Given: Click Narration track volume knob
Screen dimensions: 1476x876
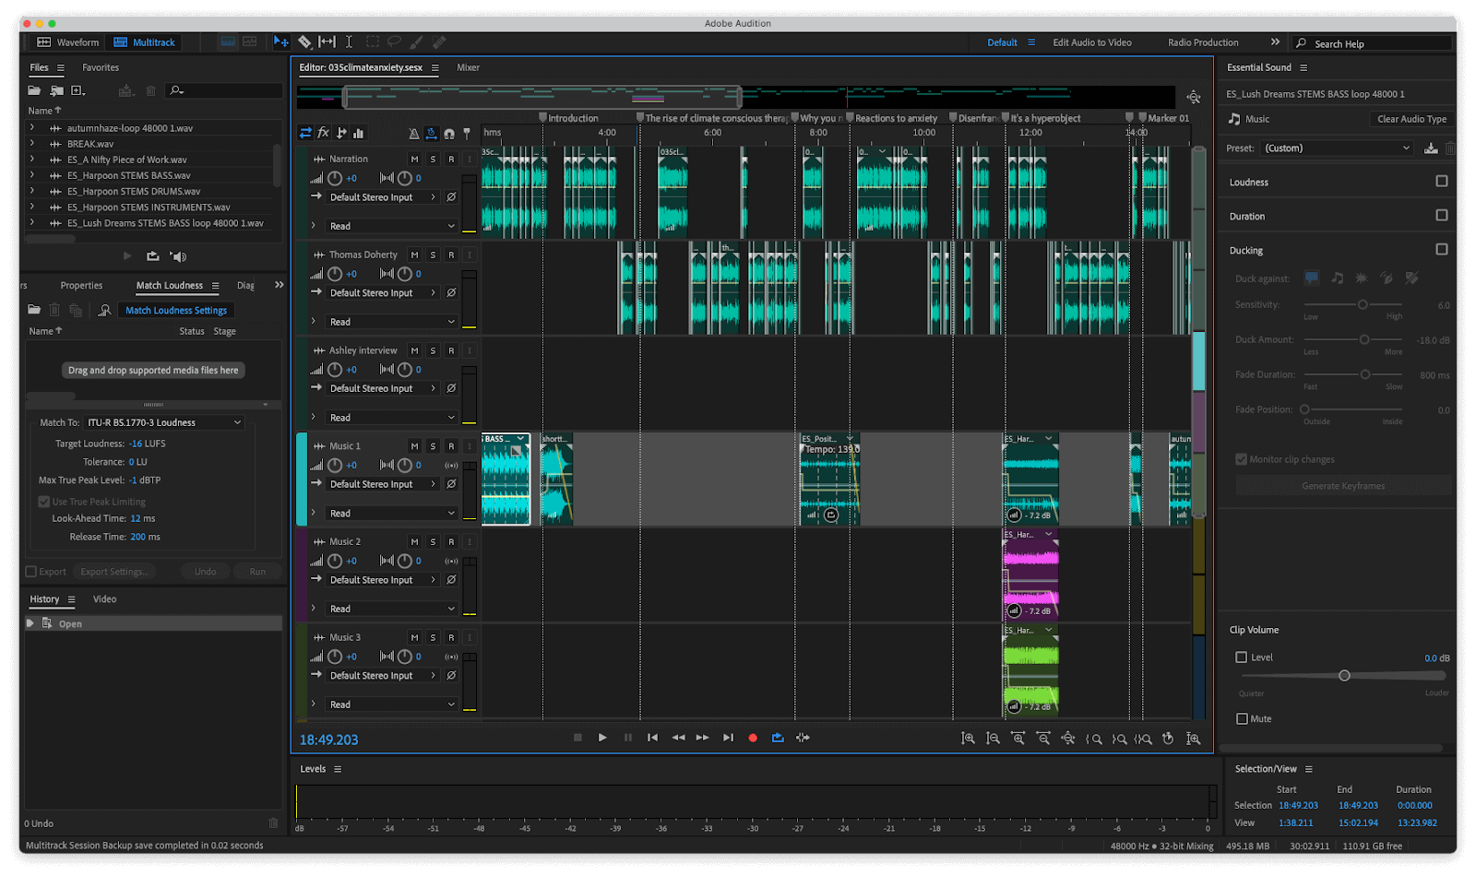Looking at the screenshot, I should point(335,178).
